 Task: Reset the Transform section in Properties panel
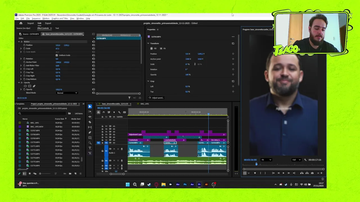233,43
